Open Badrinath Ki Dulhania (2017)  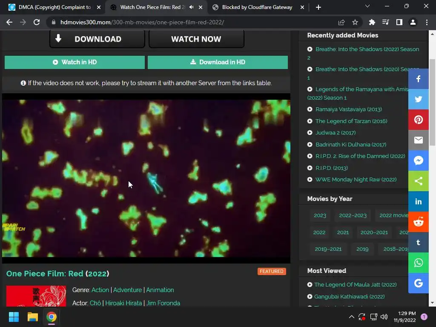(x=351, y=144)
